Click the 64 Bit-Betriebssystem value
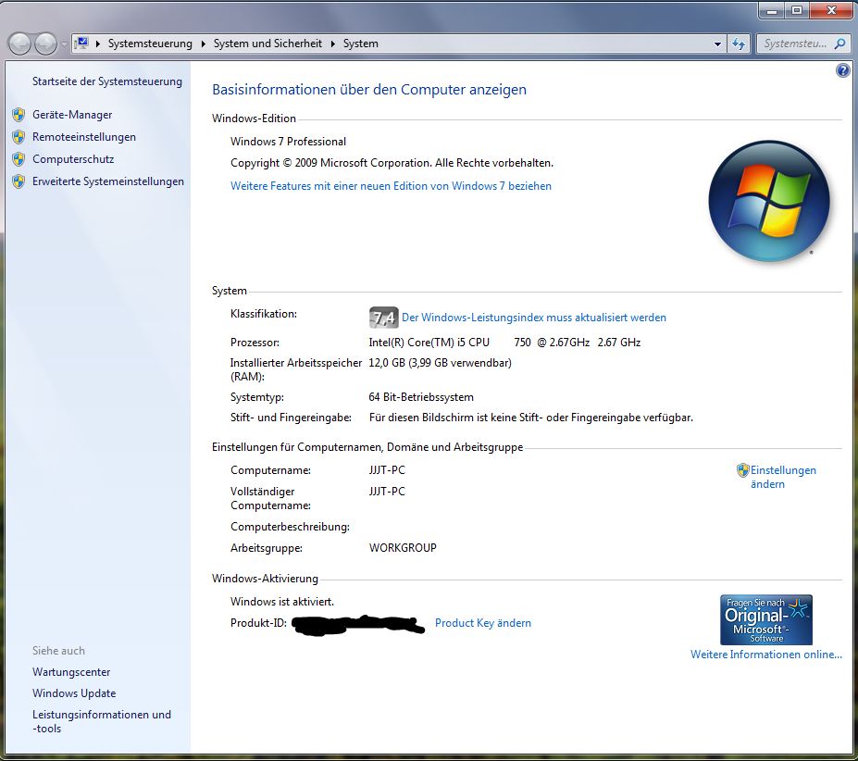This screenshot has height=761, width=858. pyautogui.click(x=421, y=397)
